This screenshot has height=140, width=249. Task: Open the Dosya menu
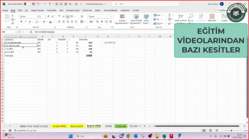(5, 10)
